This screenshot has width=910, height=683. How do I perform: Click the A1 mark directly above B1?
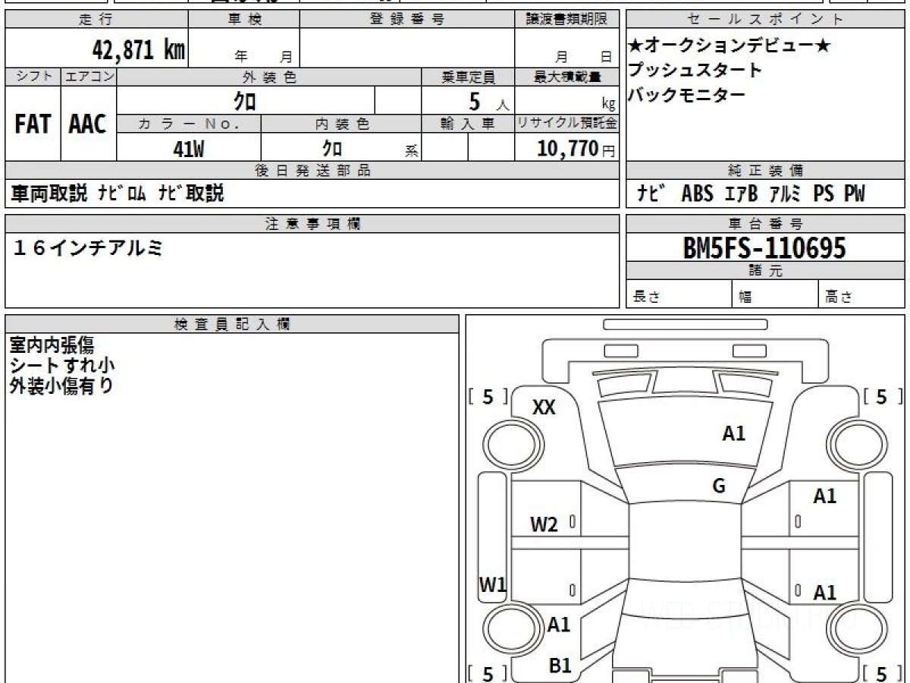click(x=559, y=625)
